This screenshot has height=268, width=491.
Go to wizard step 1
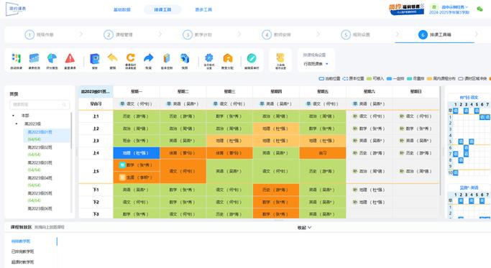[39, 34]
